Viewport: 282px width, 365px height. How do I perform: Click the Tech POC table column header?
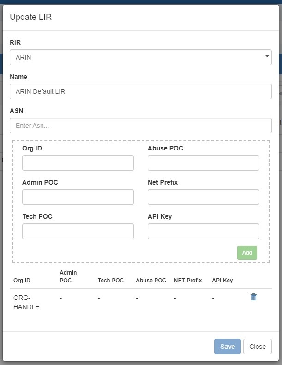click(110, 281)
